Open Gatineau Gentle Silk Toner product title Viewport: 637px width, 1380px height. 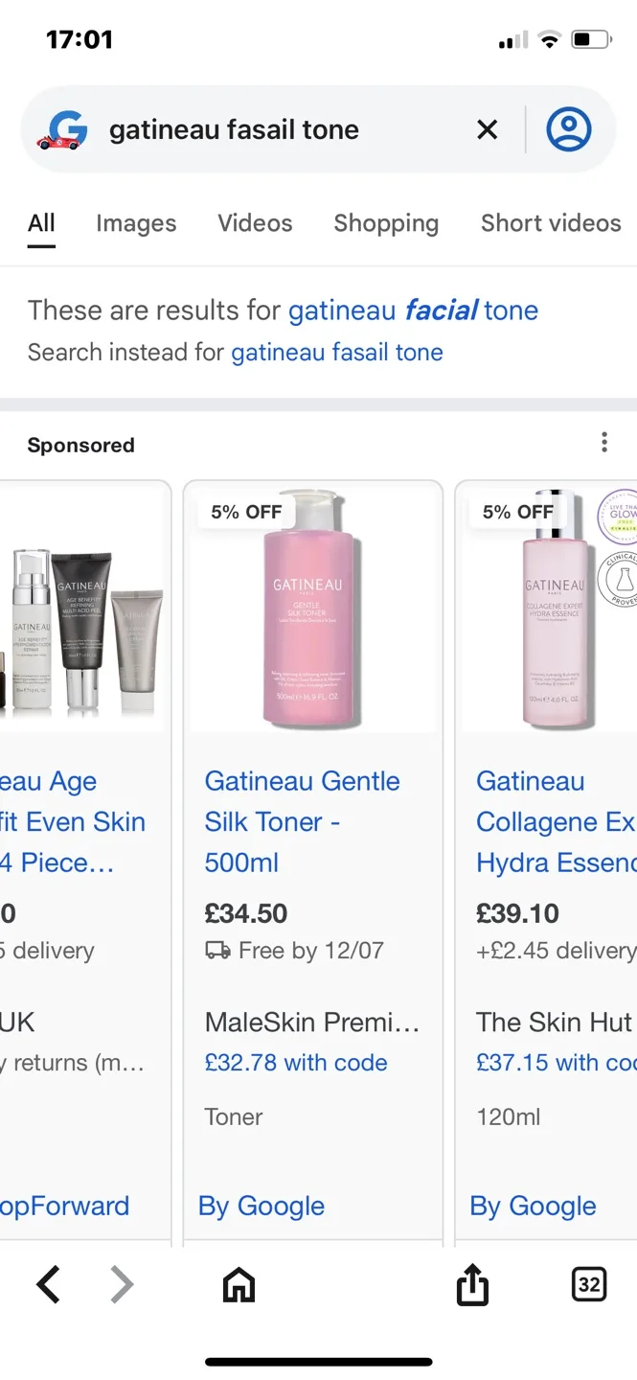[x=302, y=821]
